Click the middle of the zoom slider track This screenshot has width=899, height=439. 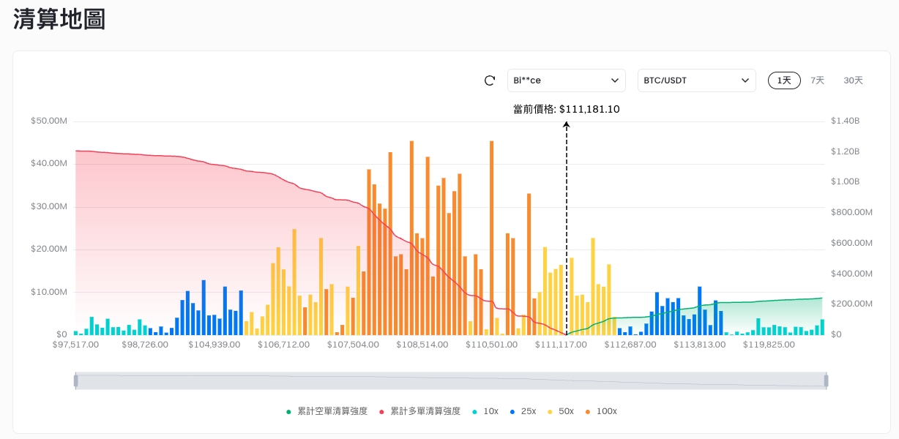pyautogui.click(x=451, y=380)
